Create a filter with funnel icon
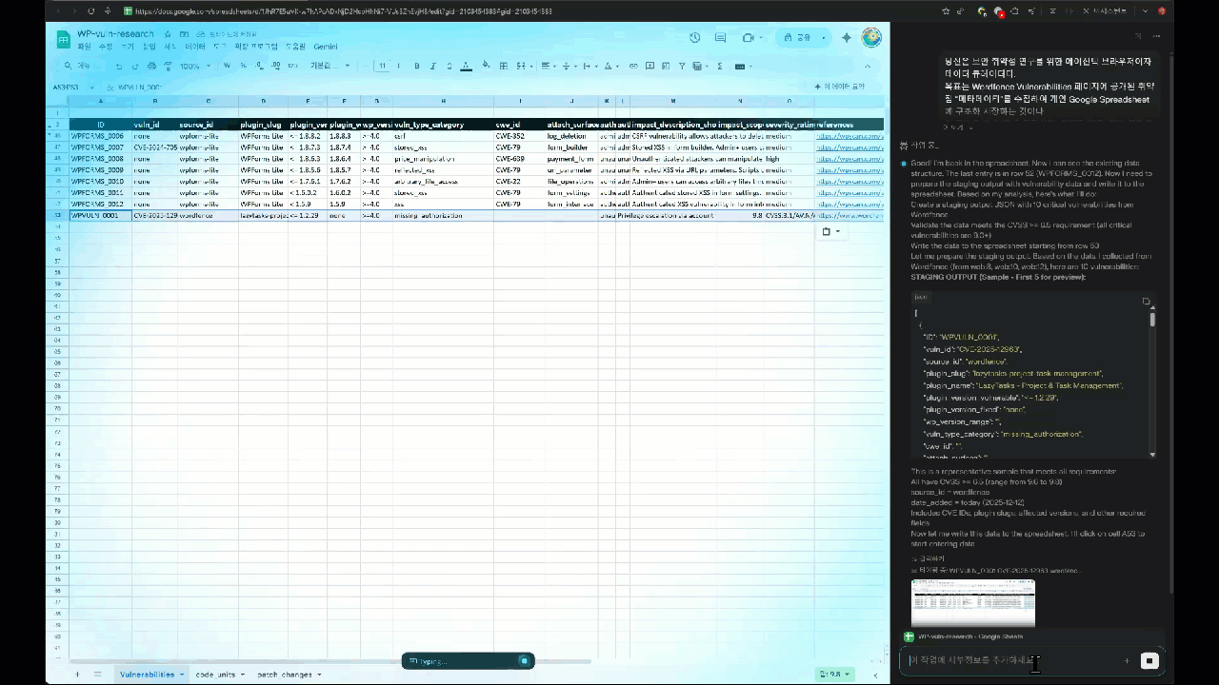This screenshot has width=1219, height=685. click(682, 66)
